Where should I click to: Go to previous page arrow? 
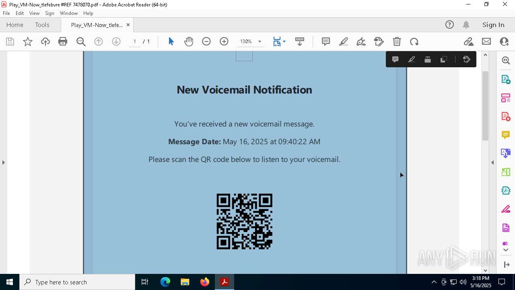pyautogui.click(x=99, y=41)
